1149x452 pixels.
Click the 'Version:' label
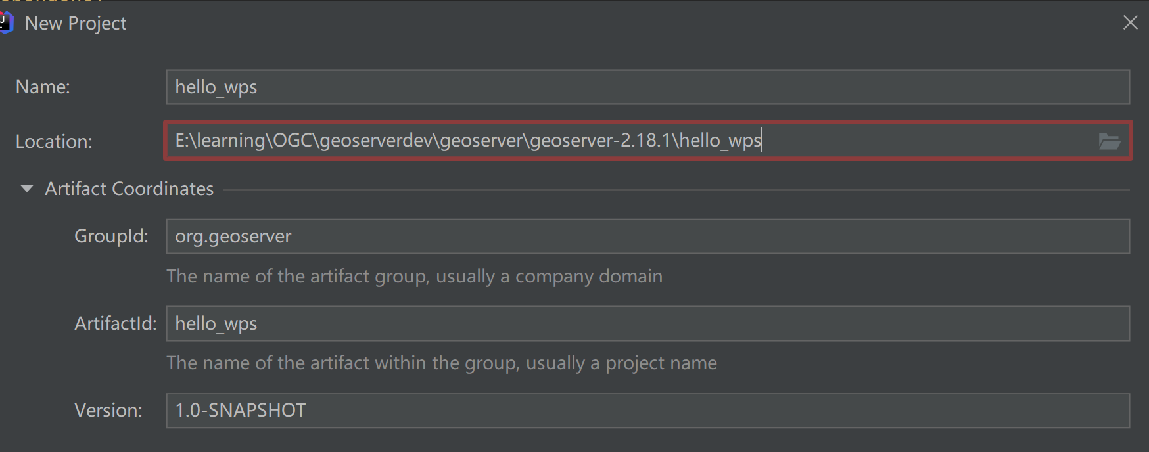click(x=108, y=411)
